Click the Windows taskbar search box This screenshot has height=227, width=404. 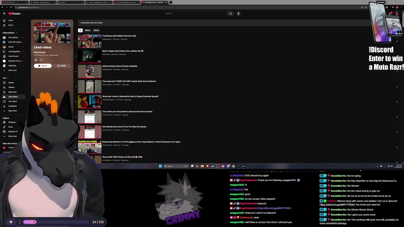click(176, 166)
